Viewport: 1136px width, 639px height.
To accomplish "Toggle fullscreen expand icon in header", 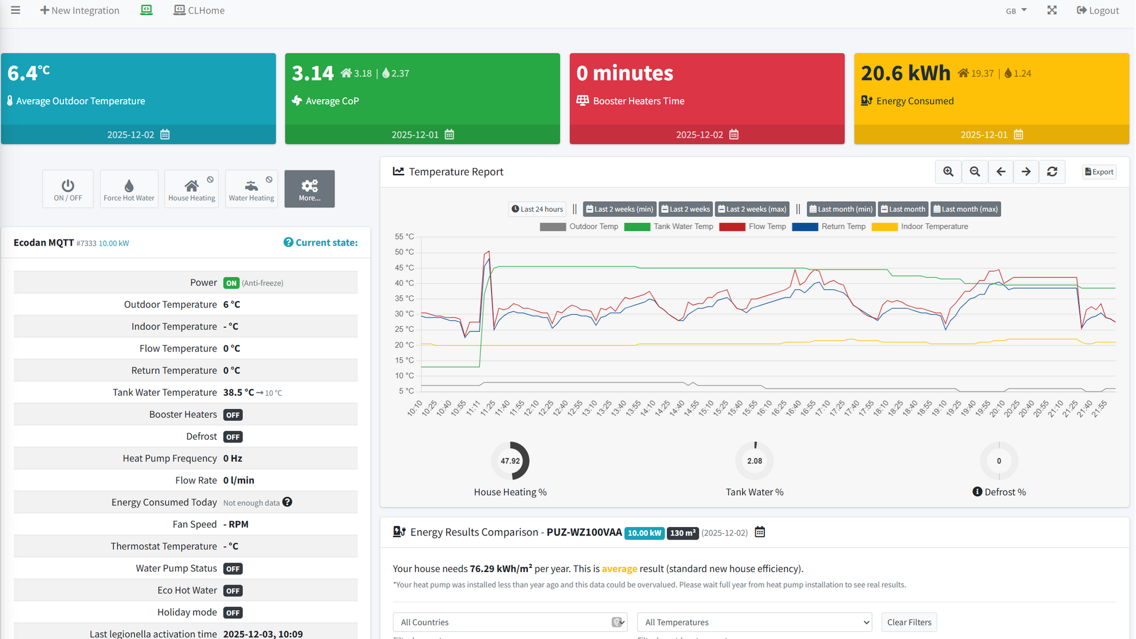I will tap(1051, 10).
